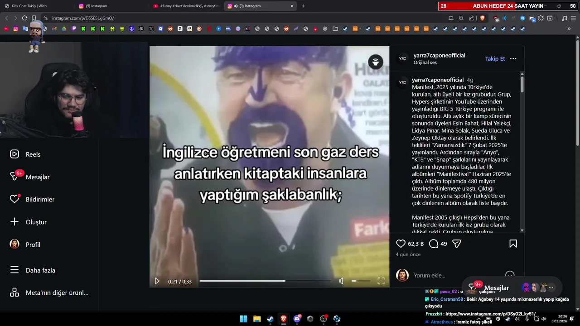Image resolution: width=580 pixels, height=326 pixels.
Task: Click the caption scroll down arrow
Action: pyautogui.click(x=522, y=230)
